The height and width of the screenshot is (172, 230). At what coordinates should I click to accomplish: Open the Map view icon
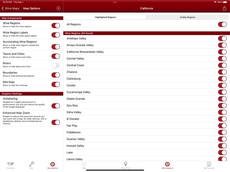[84, 165]
